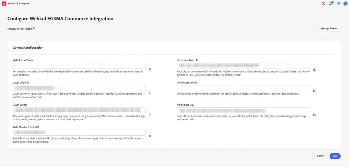Click the Configure Webkul EGSMA Commerce Integration heading
This screenshot has height=167, width=349.
[60, 19]
